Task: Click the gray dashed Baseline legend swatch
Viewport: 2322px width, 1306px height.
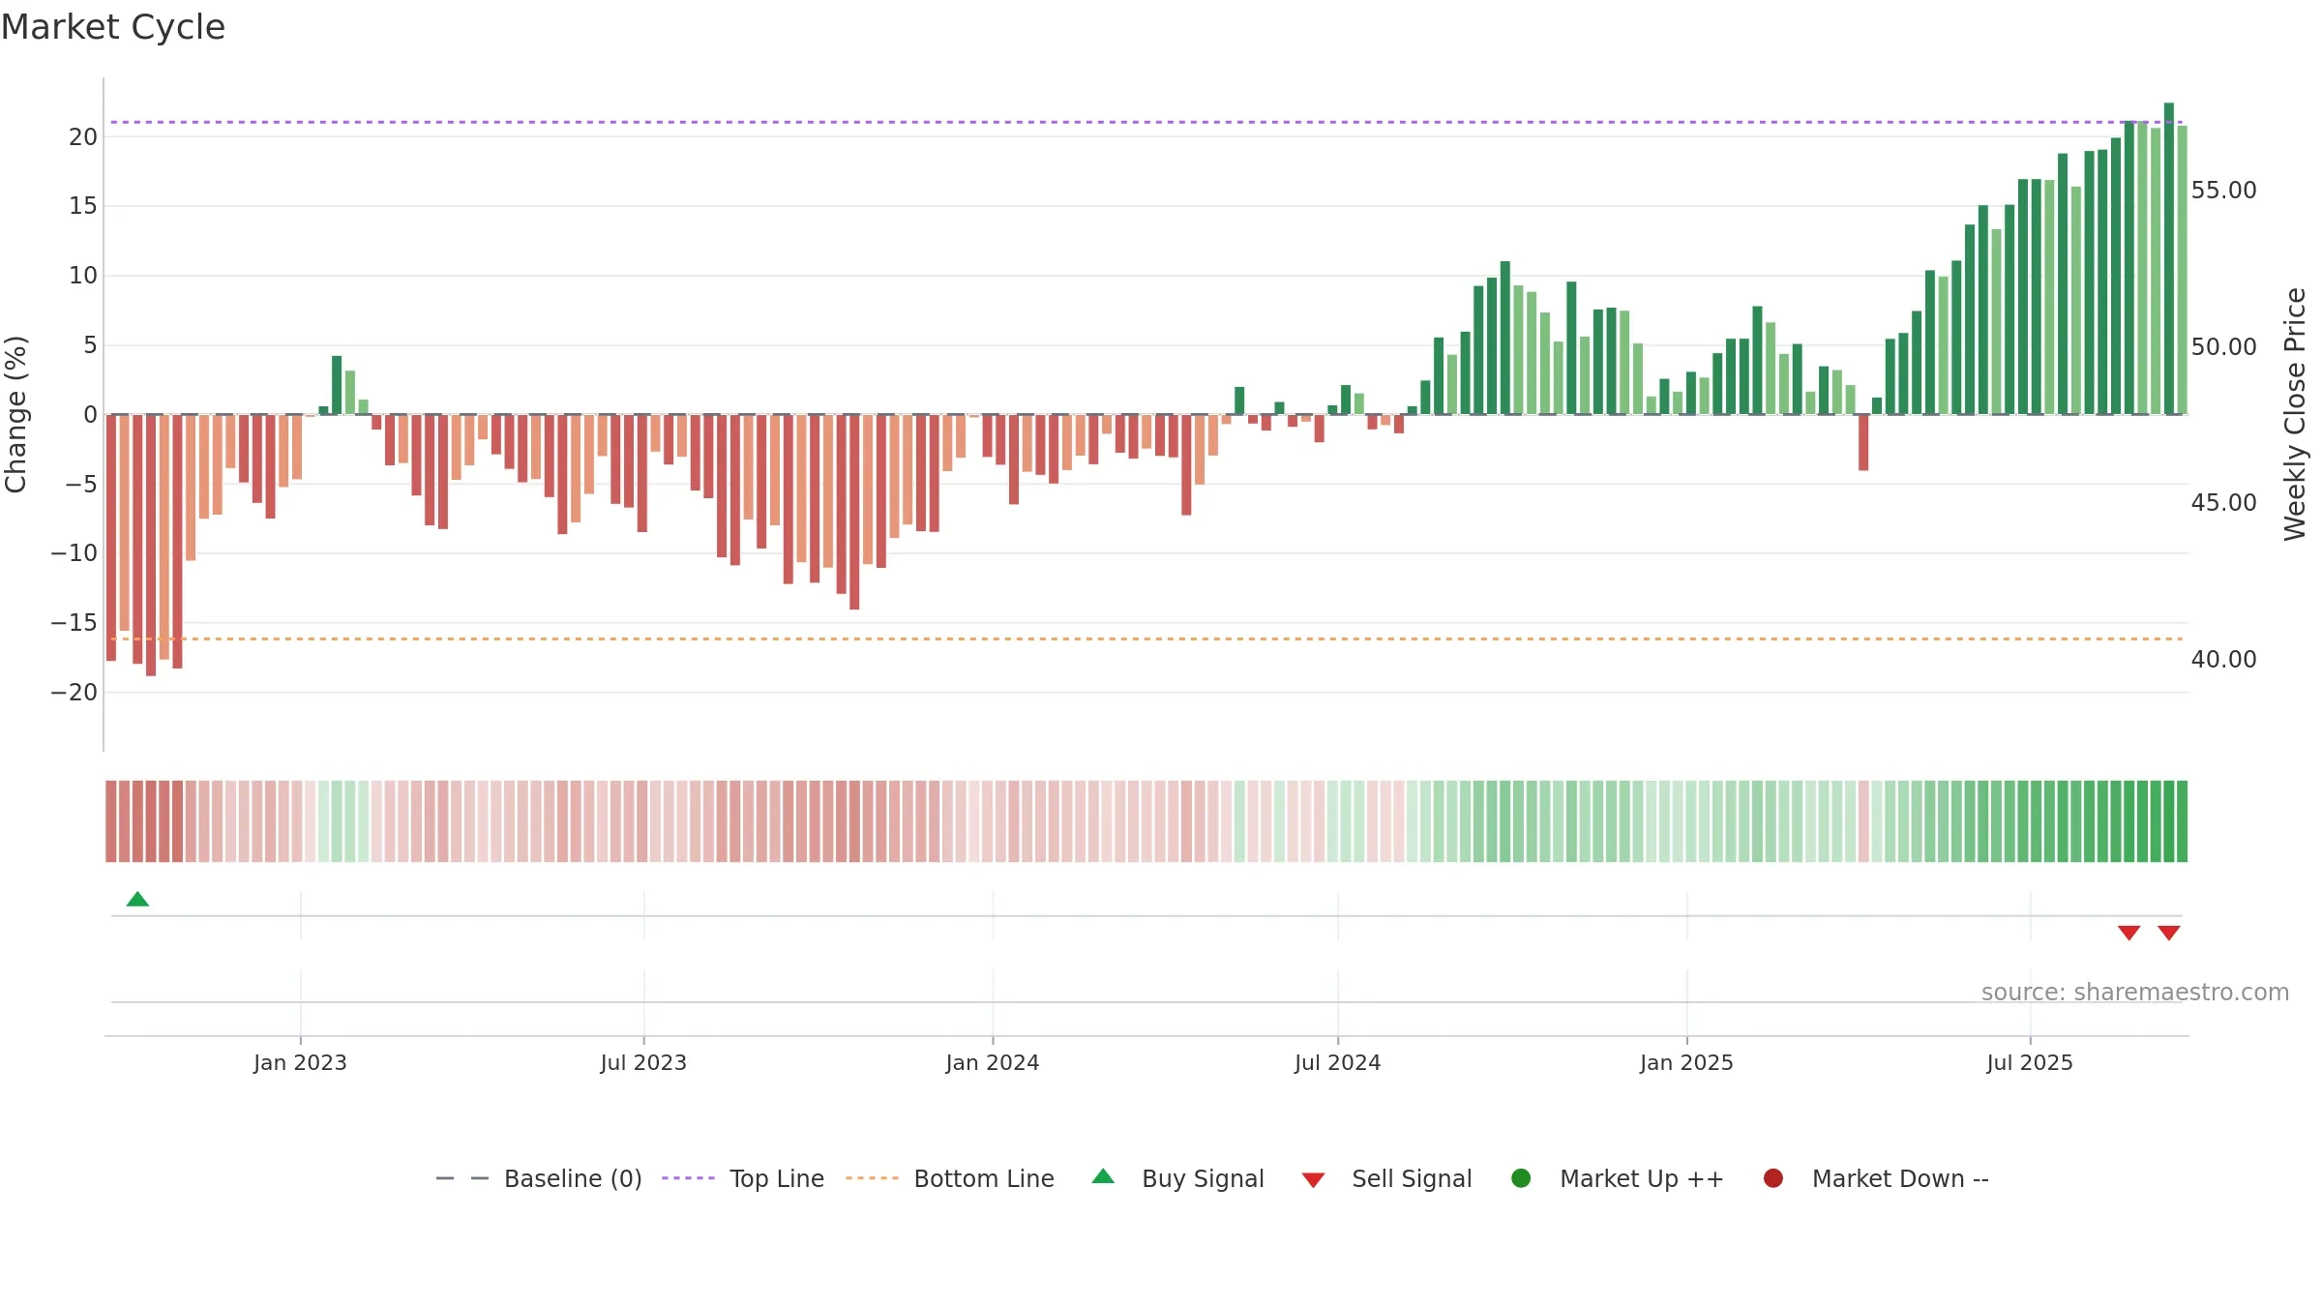Action: (462, 1178)
